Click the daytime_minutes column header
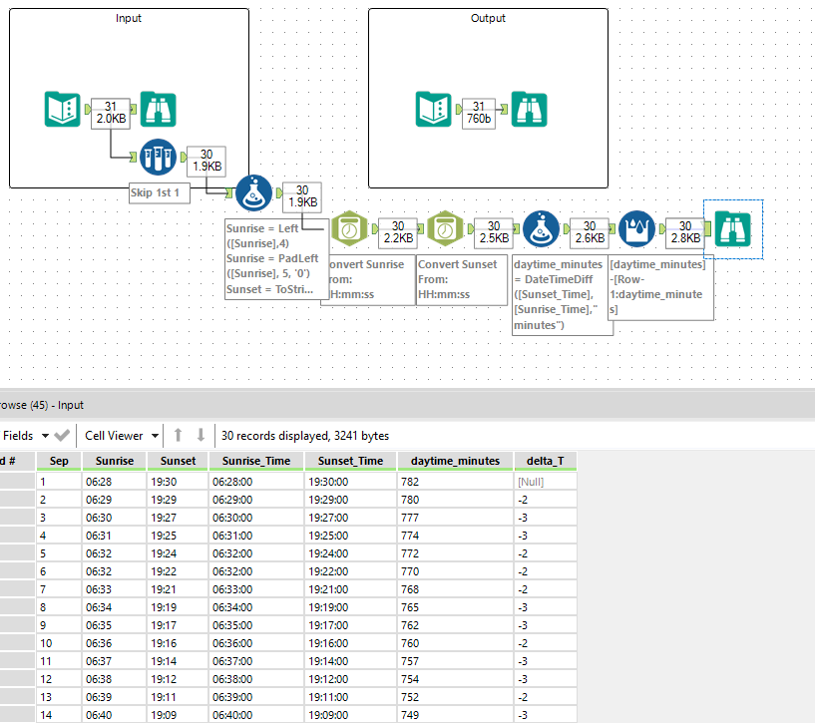The width and height of the screenshot is (815, 723). (x=455, y=461)
